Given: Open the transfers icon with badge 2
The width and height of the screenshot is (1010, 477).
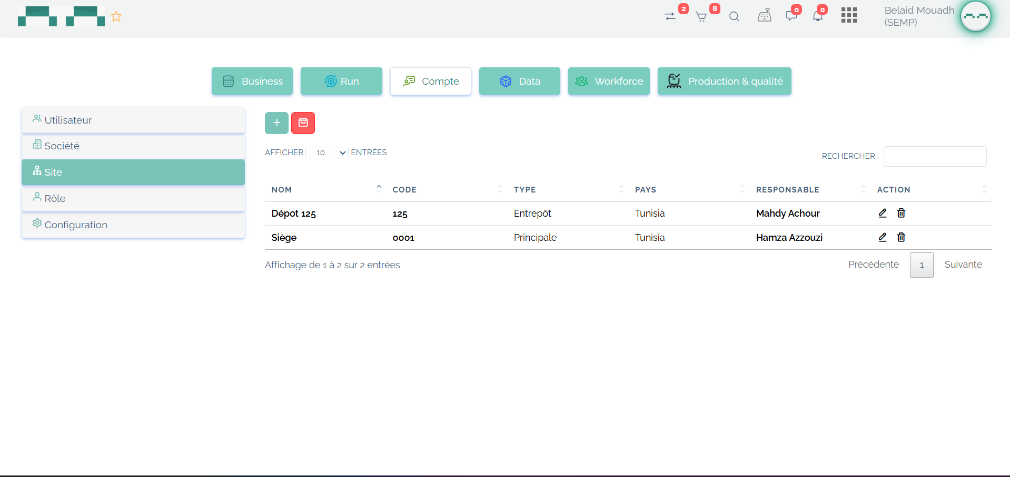Looking at the screenshot, I should pyautogui.click(x=670, y=16).
